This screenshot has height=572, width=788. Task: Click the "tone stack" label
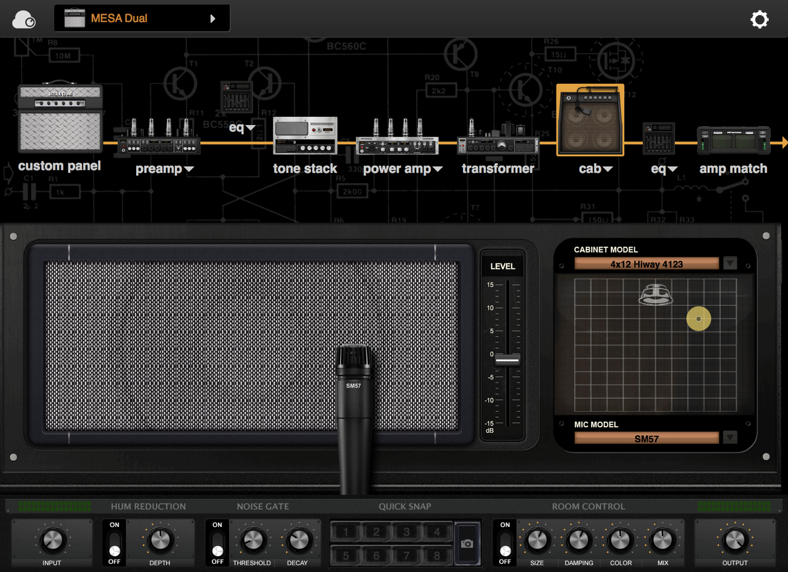pos(305,169)
